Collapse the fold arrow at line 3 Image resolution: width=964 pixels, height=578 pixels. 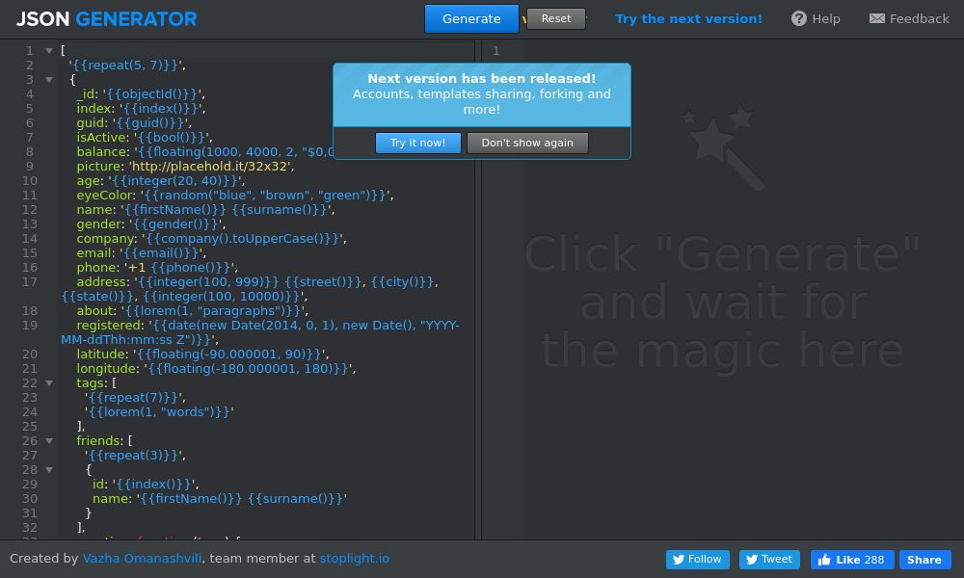click(x=49, y=79)
